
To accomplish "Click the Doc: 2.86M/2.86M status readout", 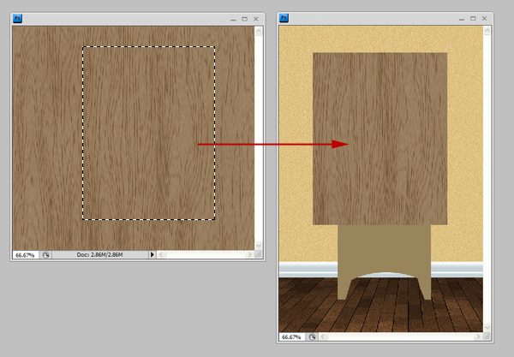I will 100,254.
